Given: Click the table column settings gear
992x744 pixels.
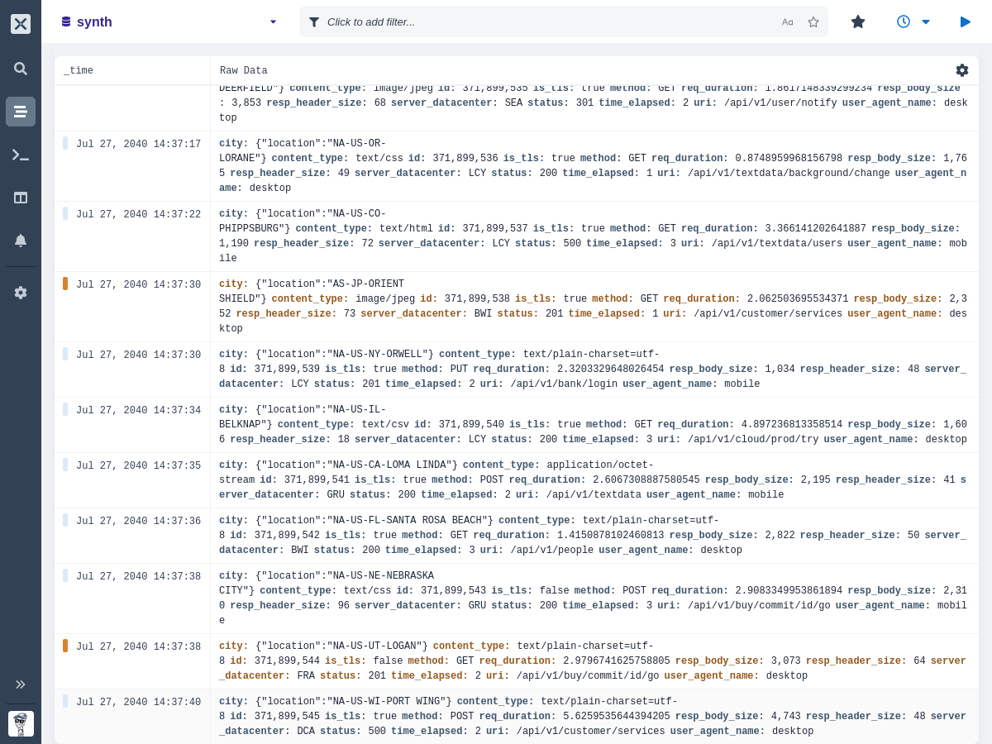Looking at the screenshot, I should (x=961, y=70).
